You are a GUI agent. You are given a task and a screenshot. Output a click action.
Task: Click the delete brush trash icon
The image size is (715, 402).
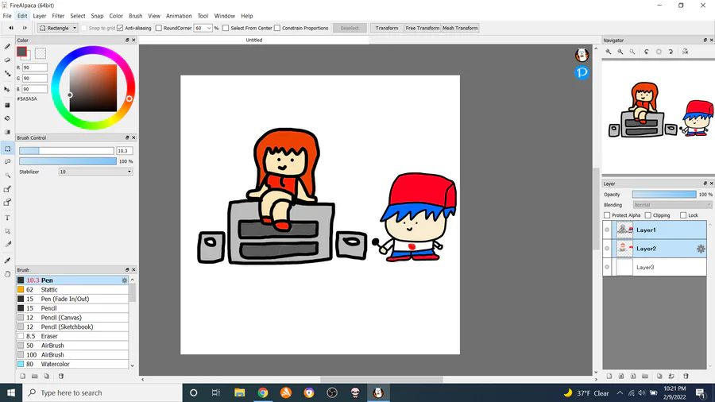point(60,377)
